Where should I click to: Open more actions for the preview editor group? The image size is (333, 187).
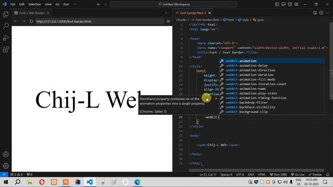click(166, 13)
